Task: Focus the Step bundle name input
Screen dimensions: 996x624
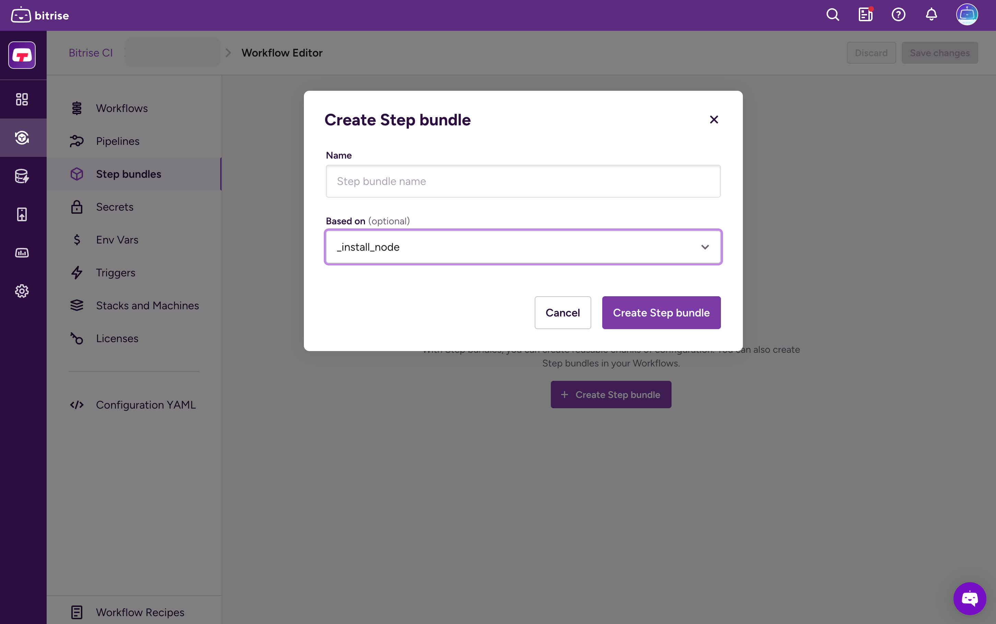Action: click(x=523, y=181)
